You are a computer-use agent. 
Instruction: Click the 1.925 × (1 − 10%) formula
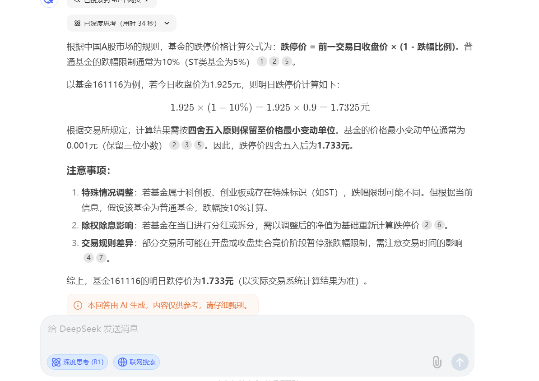tap(270, 107)
